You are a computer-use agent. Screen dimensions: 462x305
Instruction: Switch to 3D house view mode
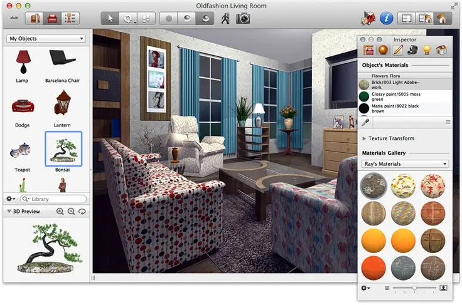pos(442,18)
